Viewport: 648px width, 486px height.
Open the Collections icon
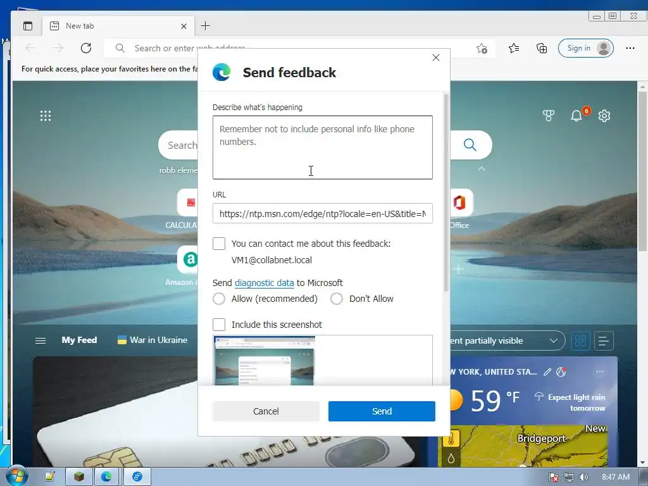click(542, 48)
